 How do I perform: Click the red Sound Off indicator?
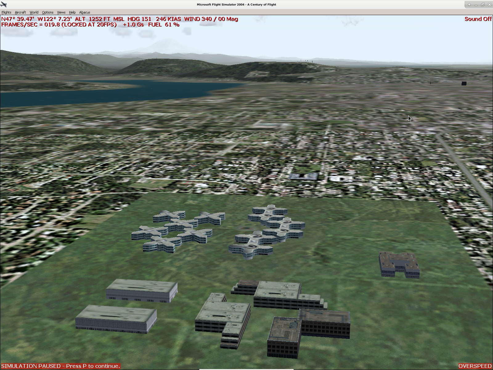tap(478, 19)
